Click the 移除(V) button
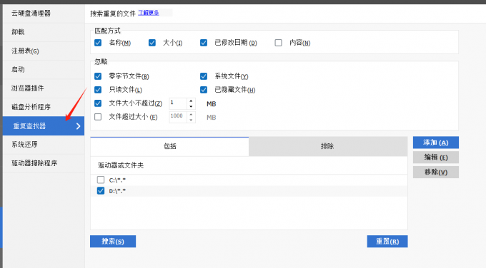The image size is (486, 268). pyautogui.click(x=436, y=172)
